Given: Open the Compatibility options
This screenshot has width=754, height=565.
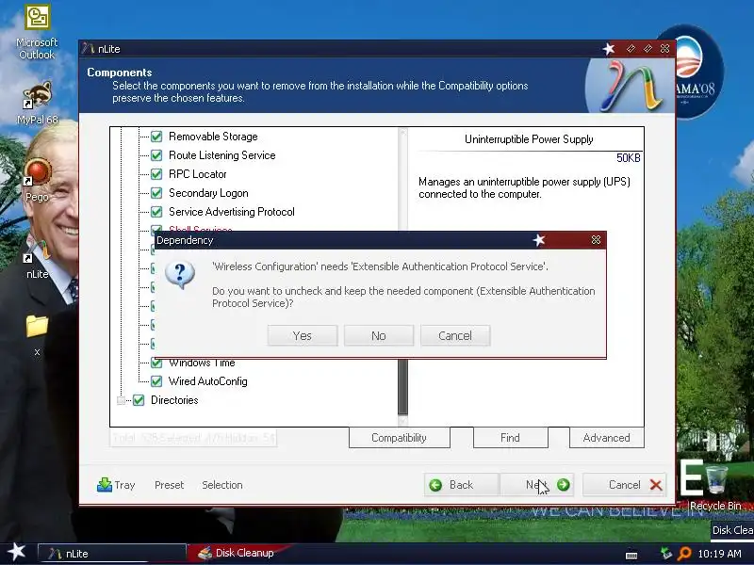Looking at the screenshot, I should click(x=399, y=438).
